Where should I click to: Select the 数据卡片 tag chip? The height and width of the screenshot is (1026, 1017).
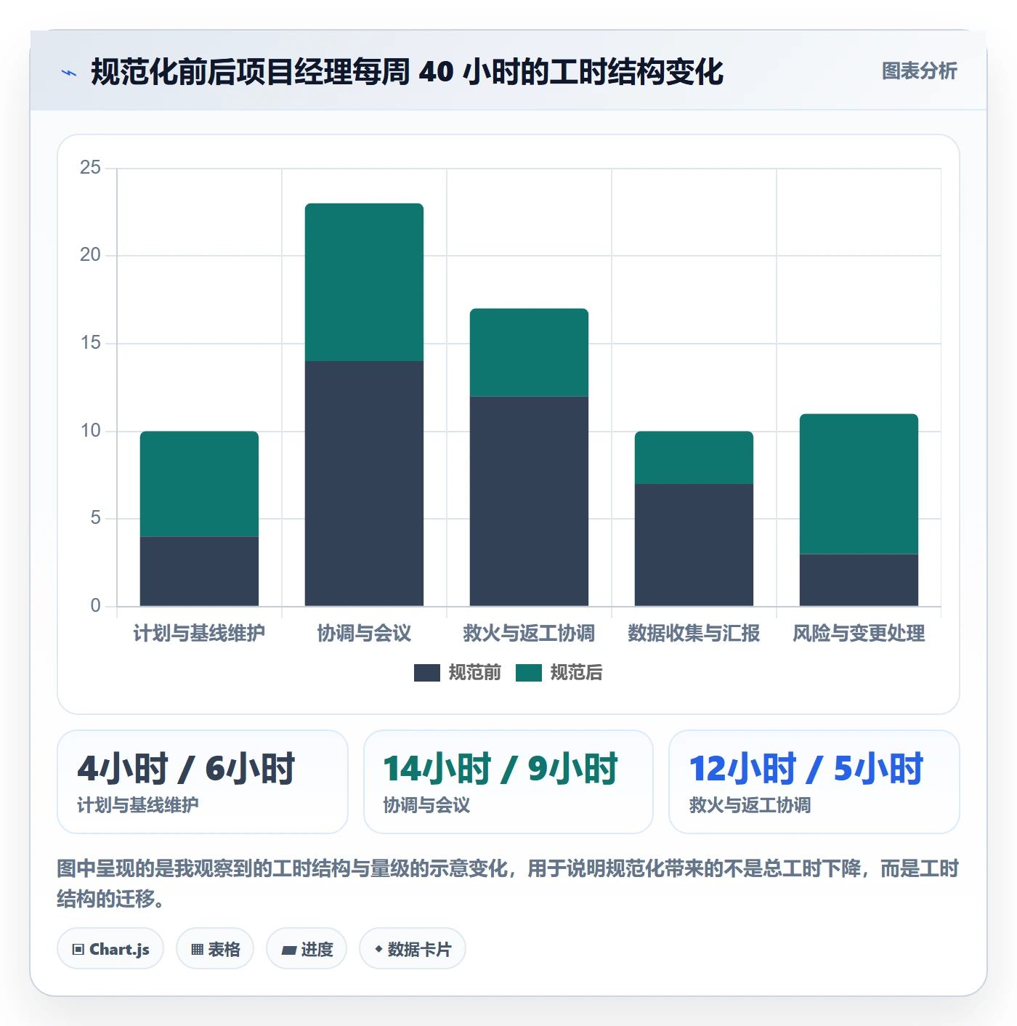[x=413, y=949]
